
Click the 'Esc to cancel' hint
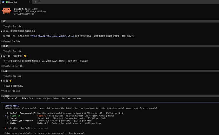point(77,133)
